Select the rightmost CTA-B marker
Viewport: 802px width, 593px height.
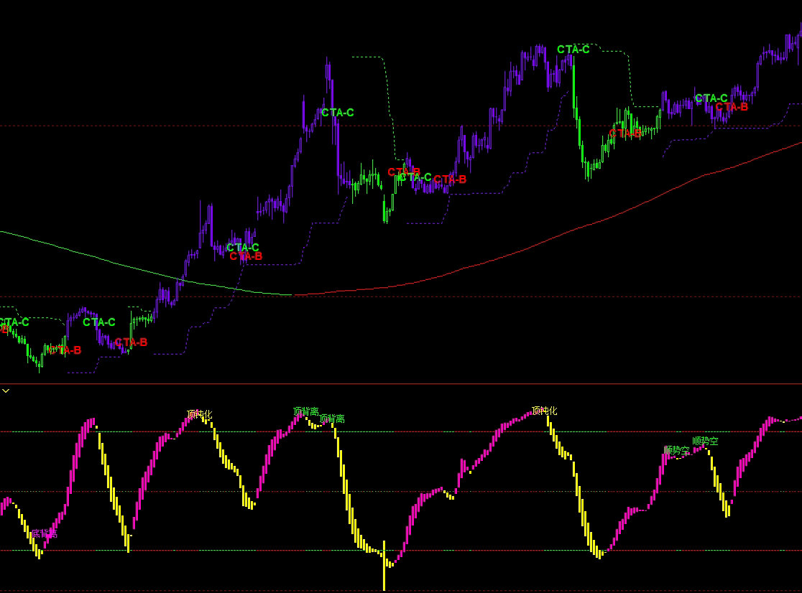click(x=732, y=107)
